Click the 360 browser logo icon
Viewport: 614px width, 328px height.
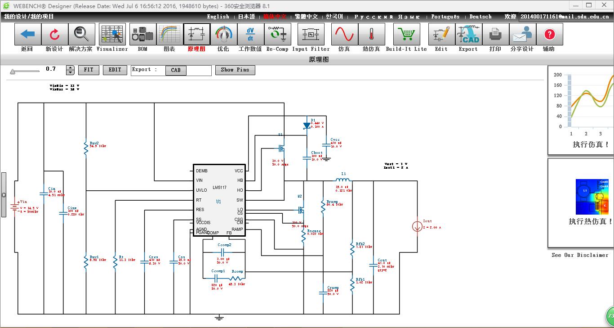(x=6, y=6)
